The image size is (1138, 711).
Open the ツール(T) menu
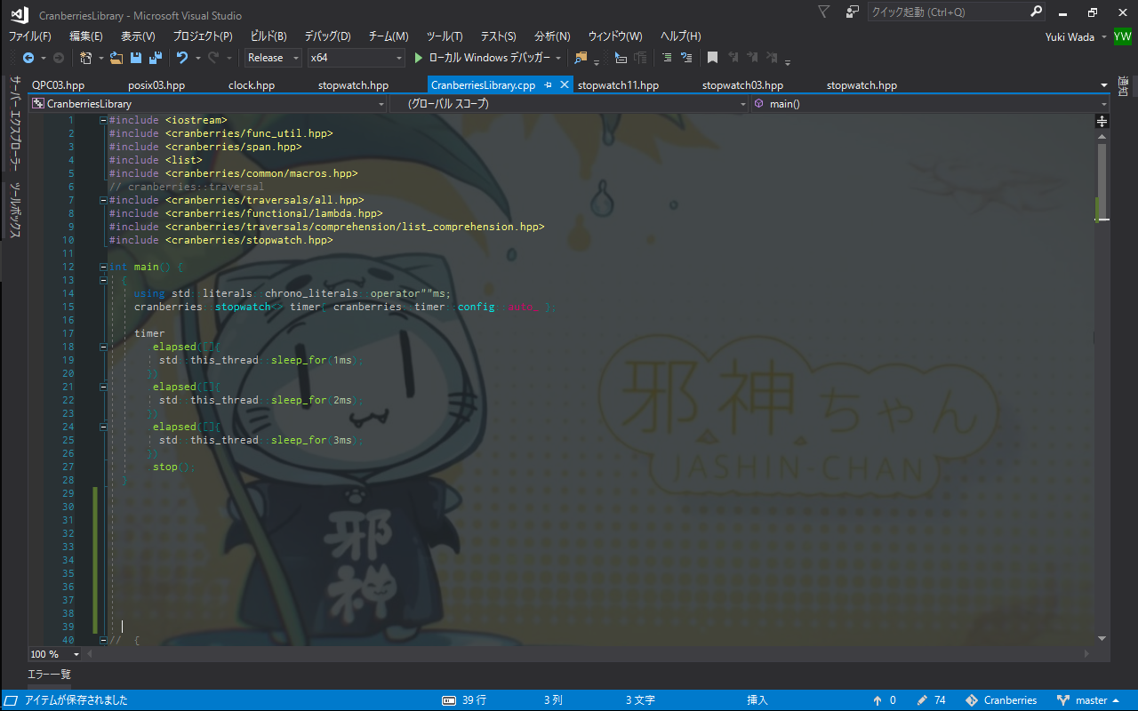[x=445, y=36]
